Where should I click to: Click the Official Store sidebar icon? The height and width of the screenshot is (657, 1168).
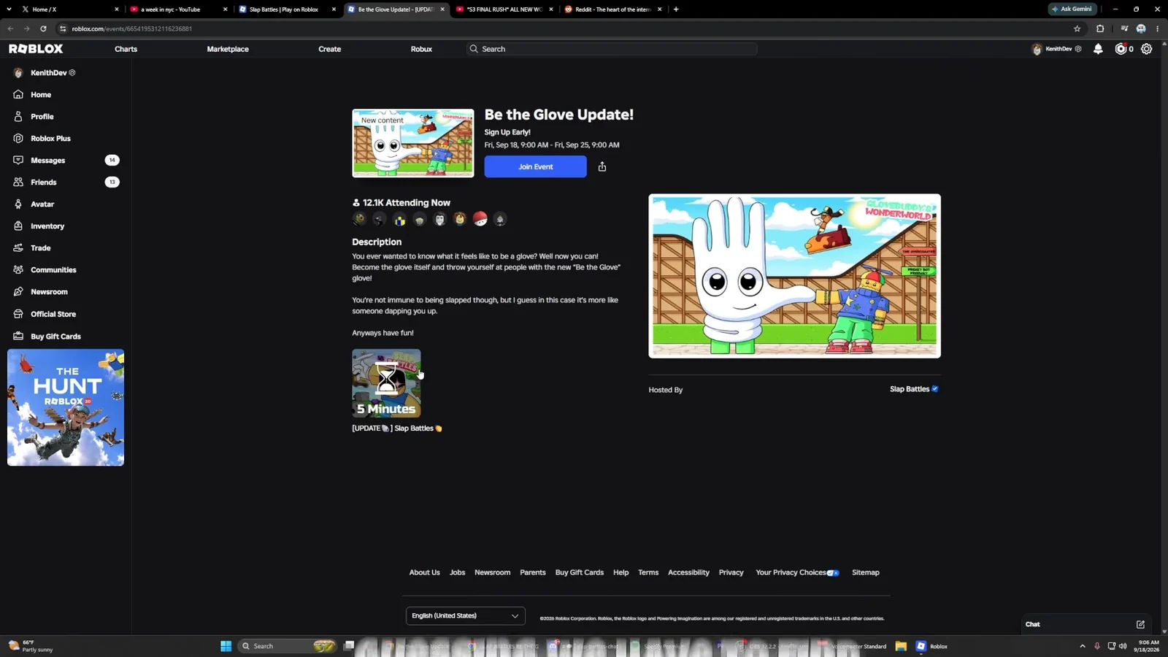pos(18,314)
